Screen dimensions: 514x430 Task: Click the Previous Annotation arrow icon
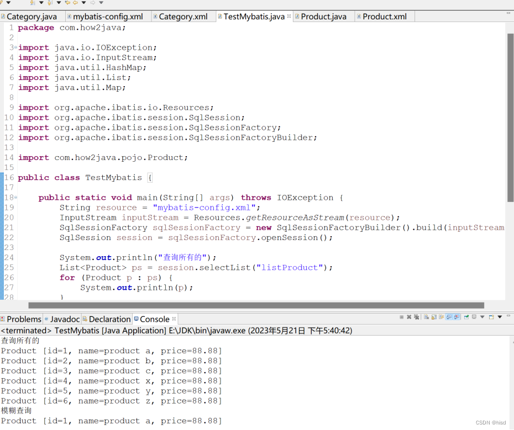(50, 3)
